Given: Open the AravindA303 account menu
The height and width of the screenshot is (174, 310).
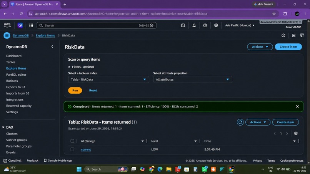Looking at the screenshot, I should (281, 22).
